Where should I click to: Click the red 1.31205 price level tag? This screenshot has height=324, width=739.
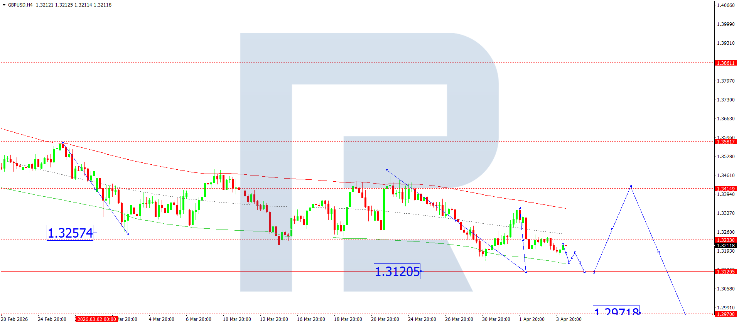click(x=726, y=272)
